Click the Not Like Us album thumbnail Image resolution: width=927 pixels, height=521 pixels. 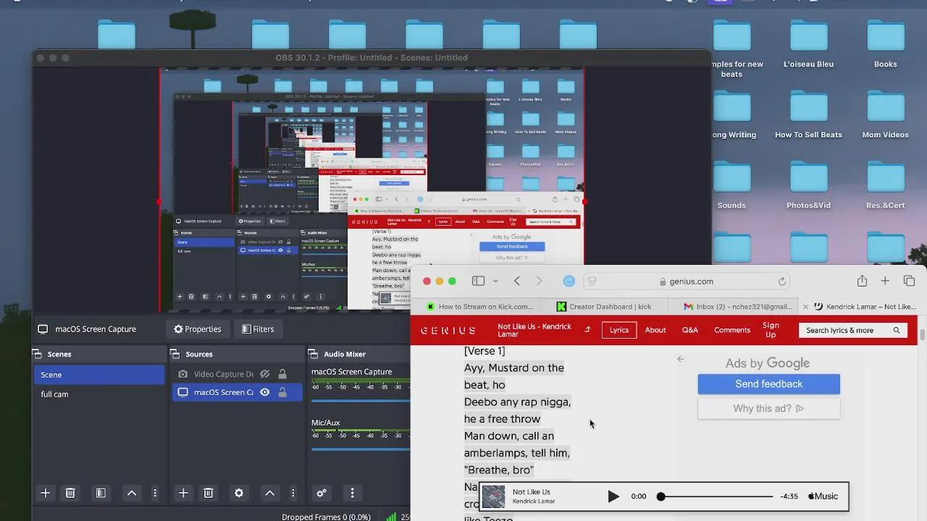click(493, 496)
